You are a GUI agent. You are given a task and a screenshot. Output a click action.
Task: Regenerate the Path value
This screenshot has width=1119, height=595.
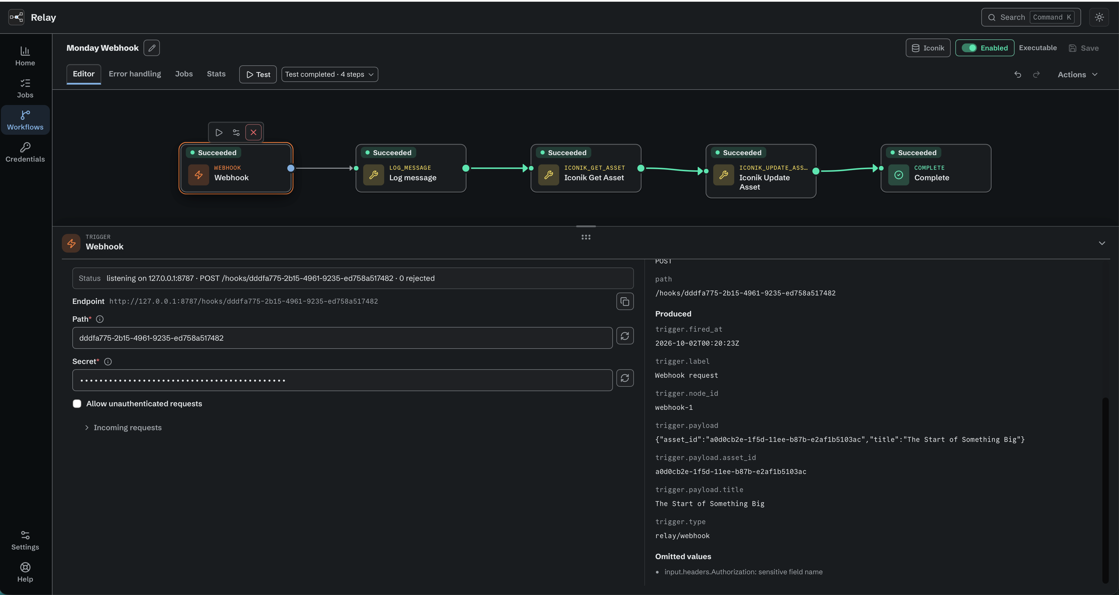(625, 336)
